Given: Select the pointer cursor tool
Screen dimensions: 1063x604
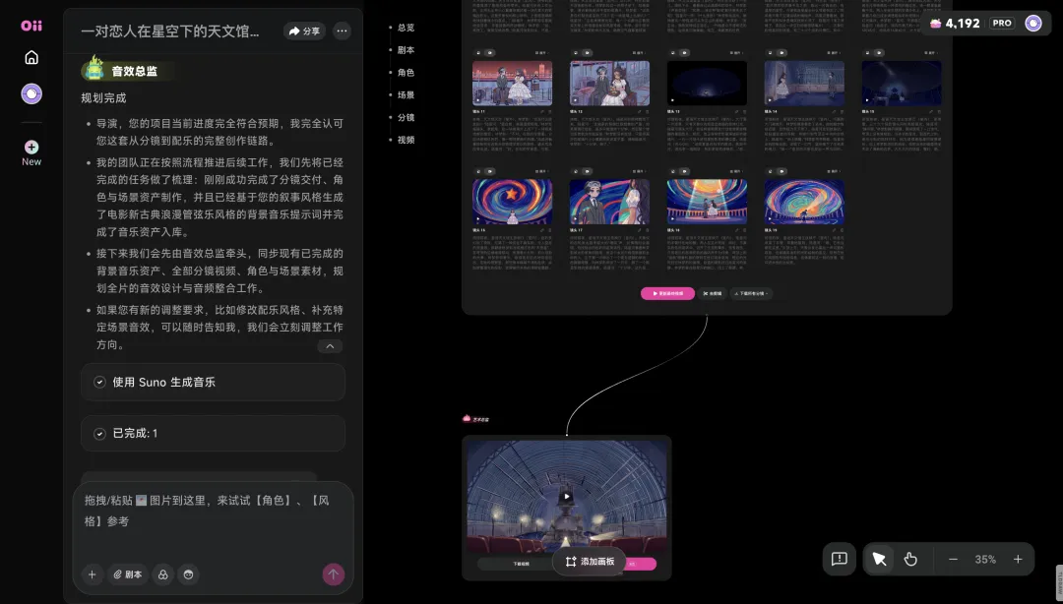Looking at the screenshot, I should [x=879, y=560].
